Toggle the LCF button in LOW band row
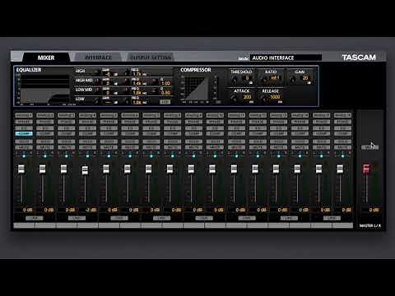 tap(165, 102)
